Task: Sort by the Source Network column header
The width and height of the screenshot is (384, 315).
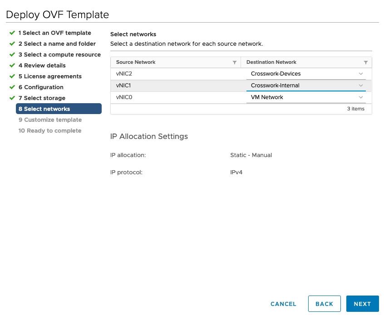Action: click(136, 62)
